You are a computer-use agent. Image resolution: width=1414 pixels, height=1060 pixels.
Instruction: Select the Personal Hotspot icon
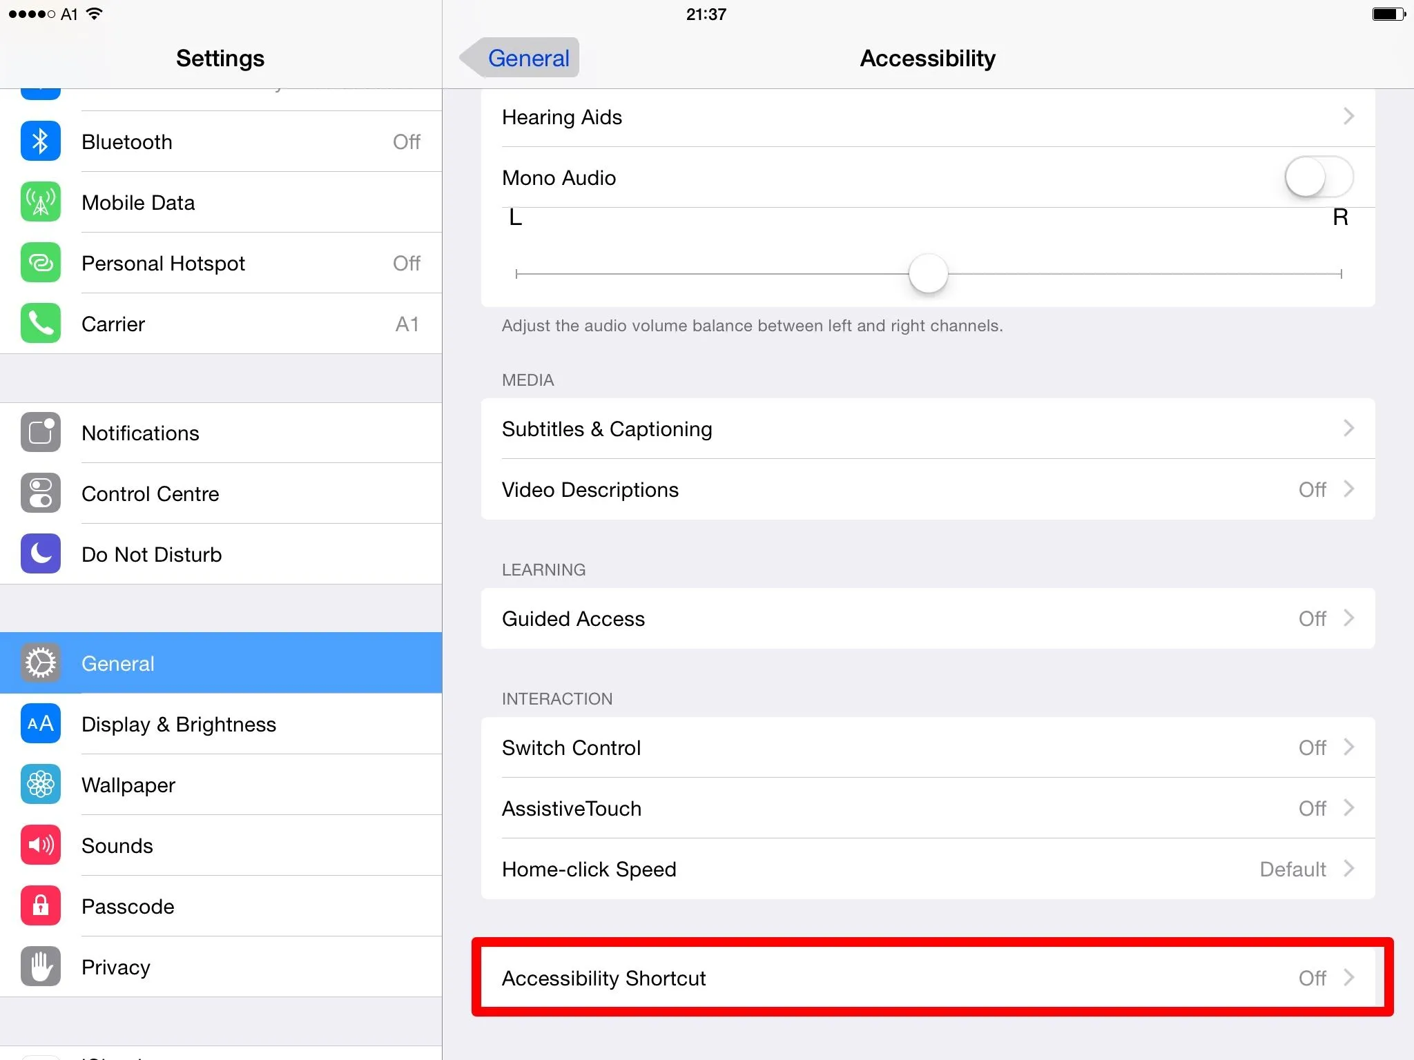[x=41, y=263]
